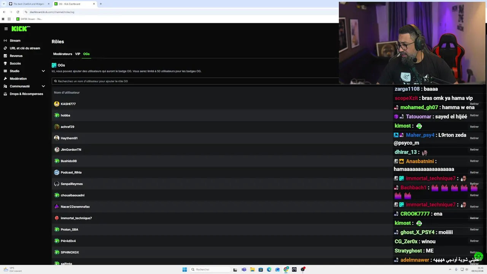Click Haythem91's avatar
This screenshot has width=487, height=274.
point(57,138)
